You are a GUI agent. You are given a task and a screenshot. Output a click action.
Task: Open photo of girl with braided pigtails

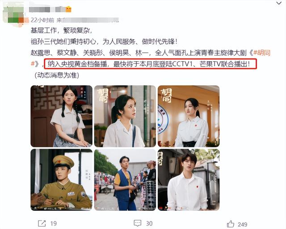tap(62, 116)
